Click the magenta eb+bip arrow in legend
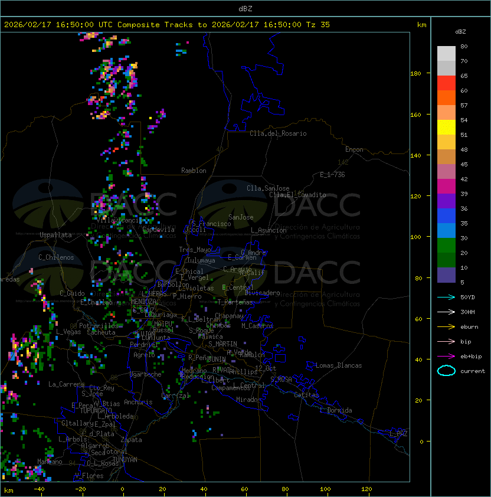 (x=446, y=357)
